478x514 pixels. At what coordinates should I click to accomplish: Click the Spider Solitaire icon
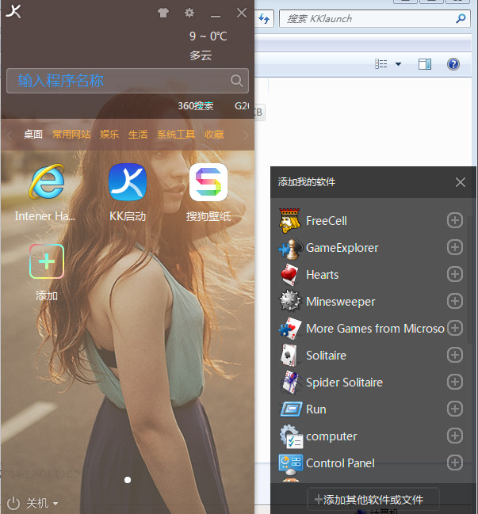pyautogui.click(x=289, y=383)
